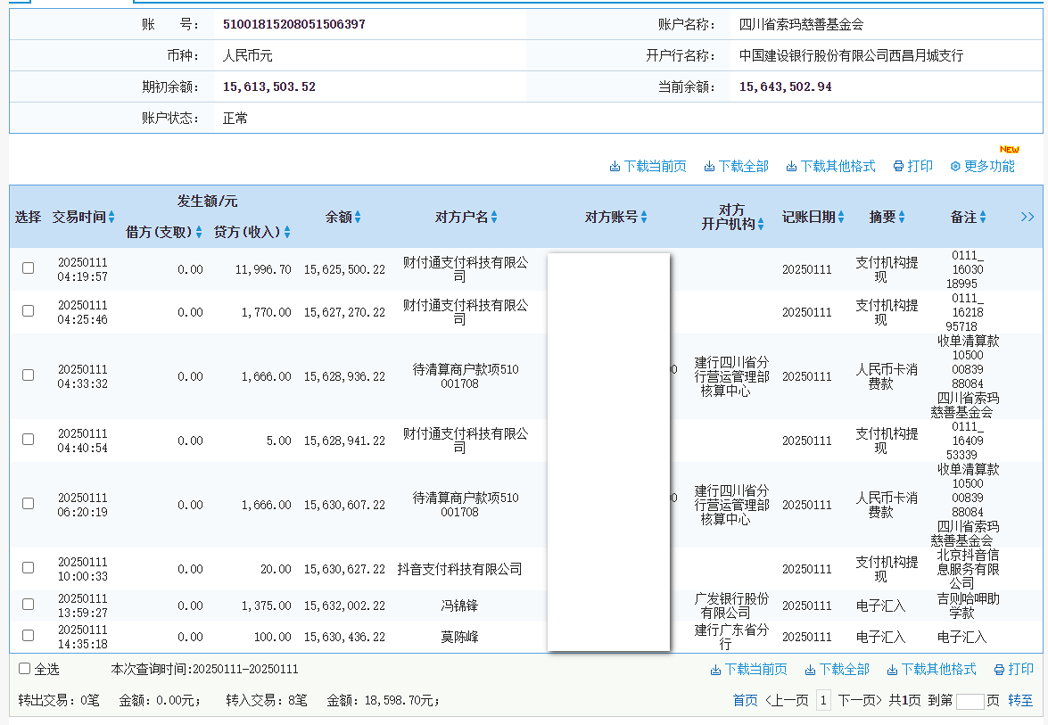
Task: Click top download other formats icon
Action: [790, 167]
